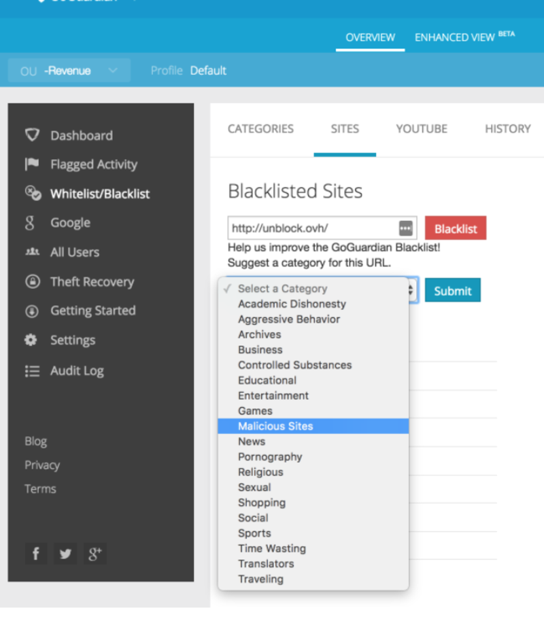This screenshot has height=621, width=544.
Task: Select Traveling category
Action: (313, 579)
